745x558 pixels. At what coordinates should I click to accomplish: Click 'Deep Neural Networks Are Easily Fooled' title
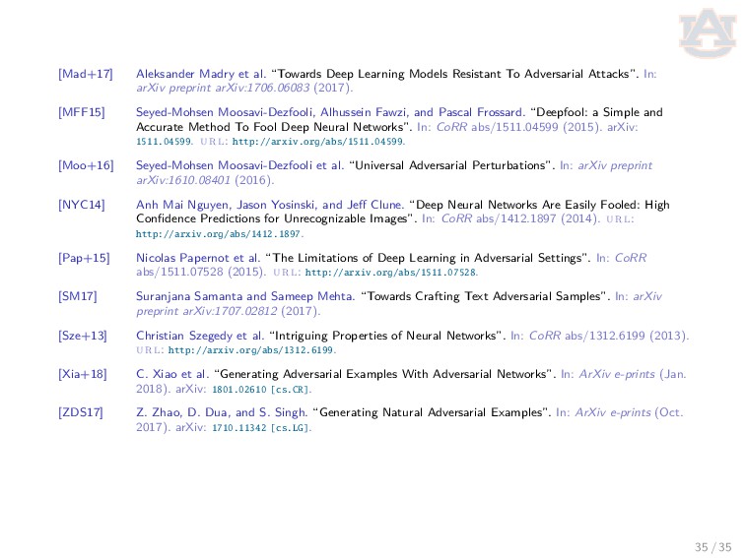tap(527, 205)
